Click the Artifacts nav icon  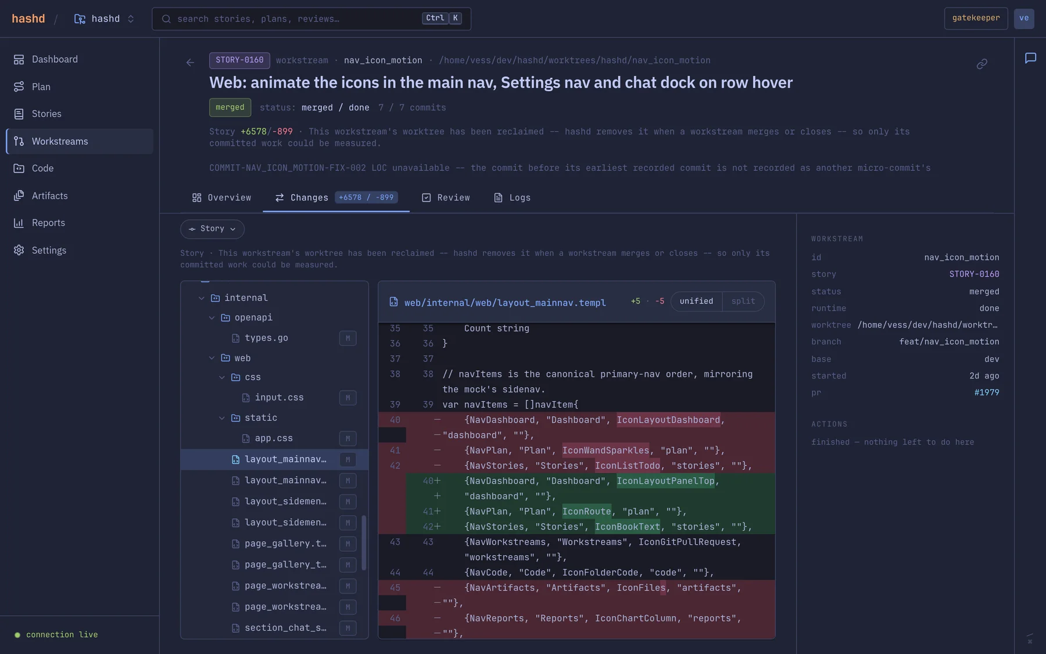pos(19,196)
